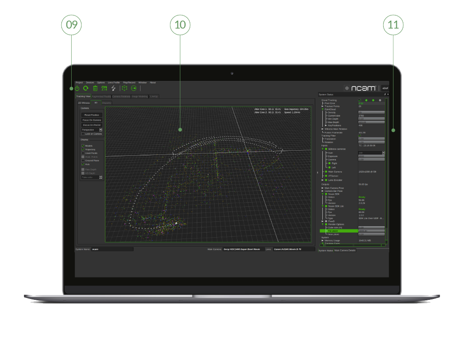Enable the Lock on Camera checkbox
Screen dimensions: 467x342
(83, 134)
